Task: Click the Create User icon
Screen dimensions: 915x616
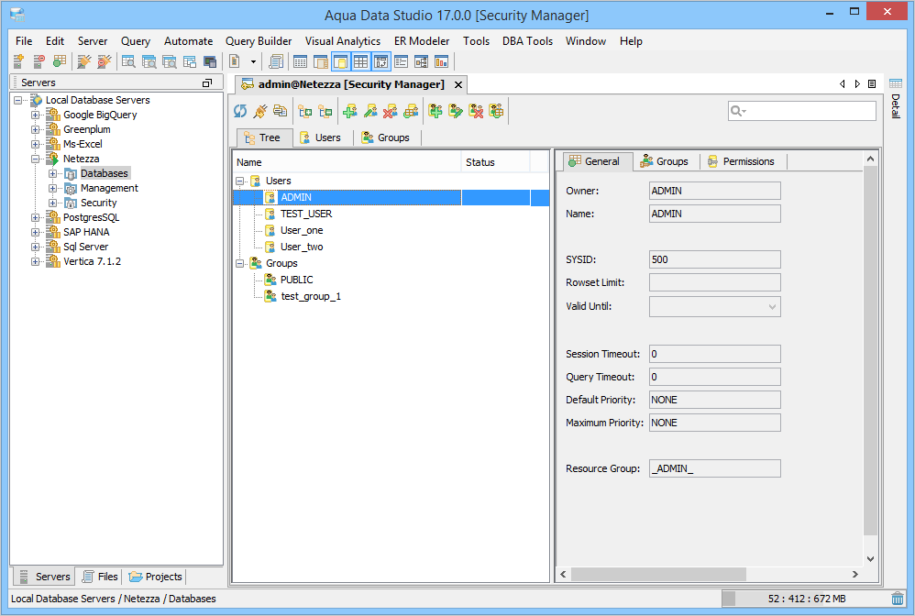Action: coord(350,111)
